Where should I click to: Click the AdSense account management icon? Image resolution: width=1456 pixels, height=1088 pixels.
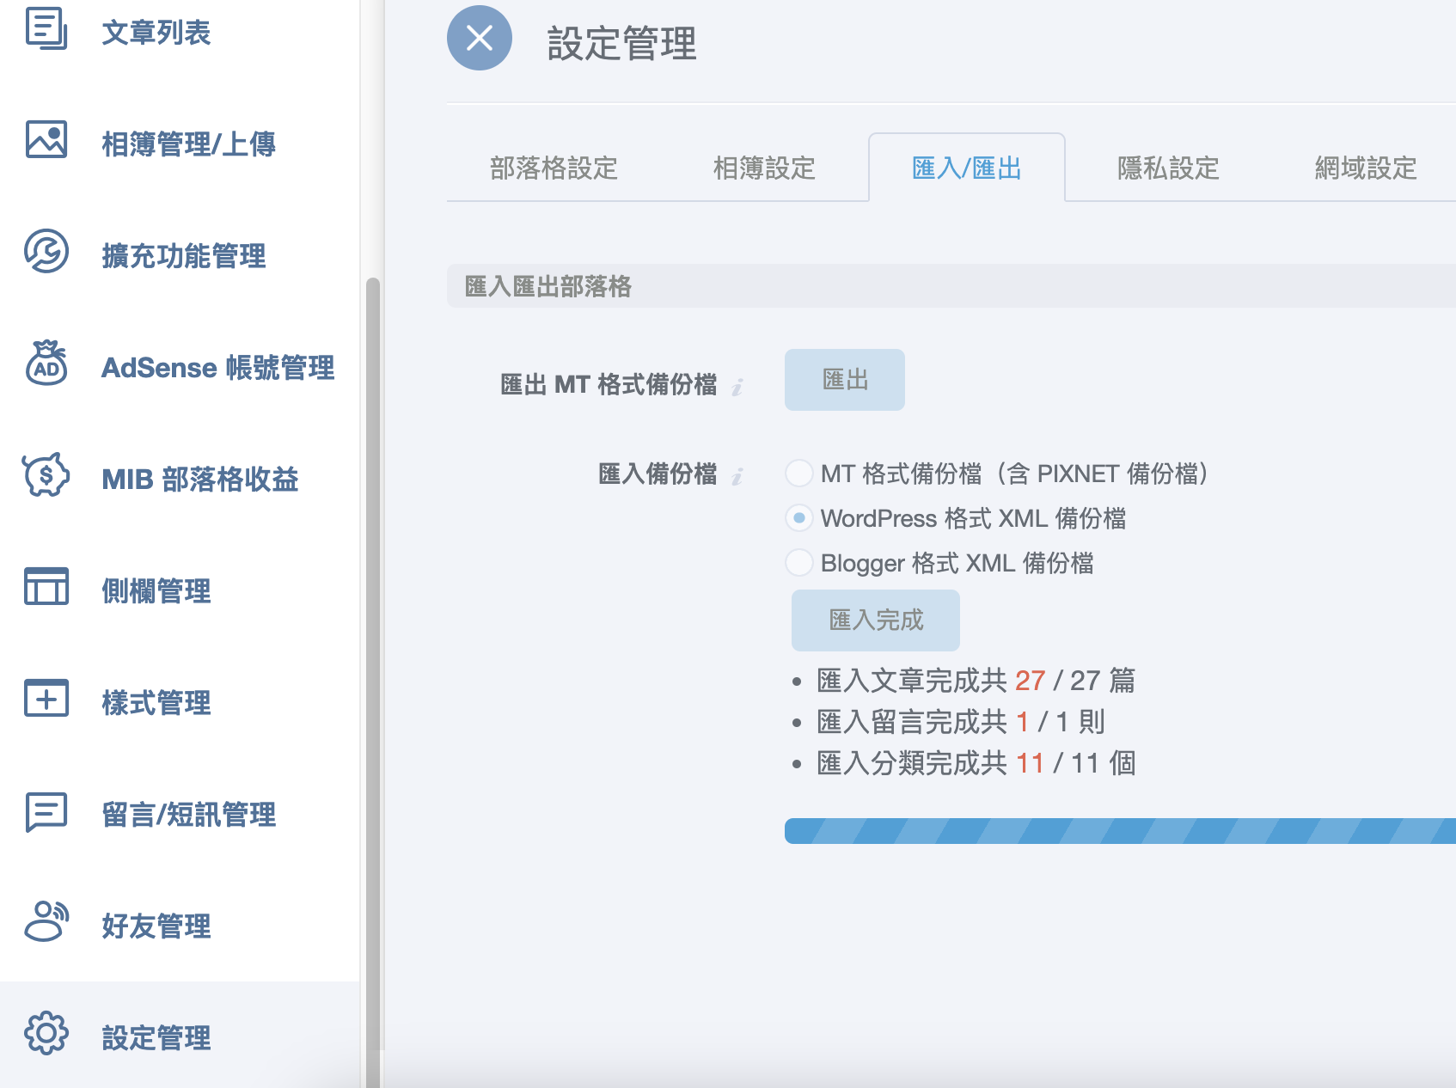(46, 364)
